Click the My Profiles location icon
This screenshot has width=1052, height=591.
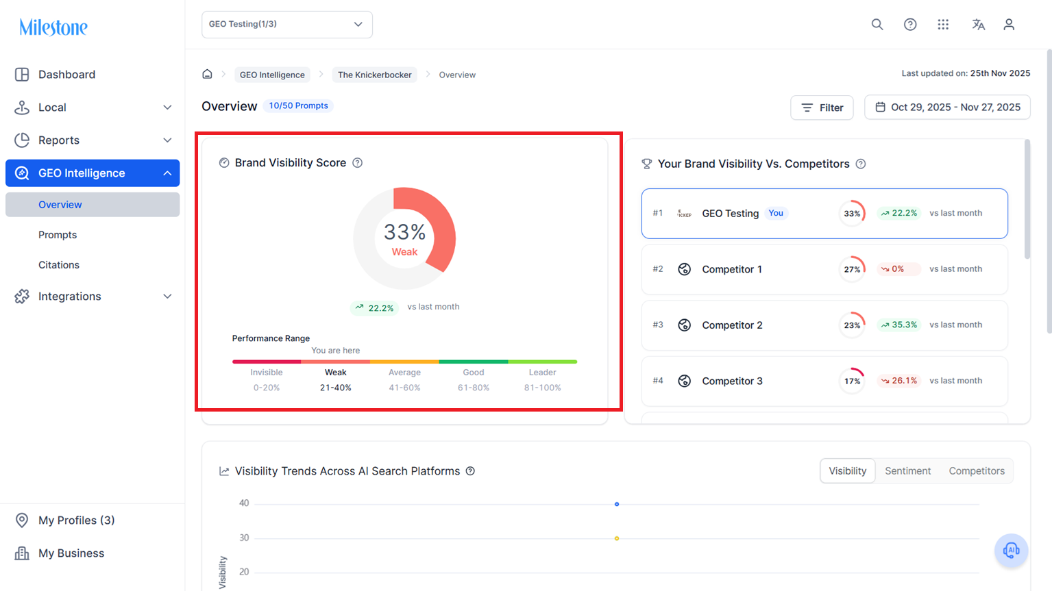pos(22,520)
